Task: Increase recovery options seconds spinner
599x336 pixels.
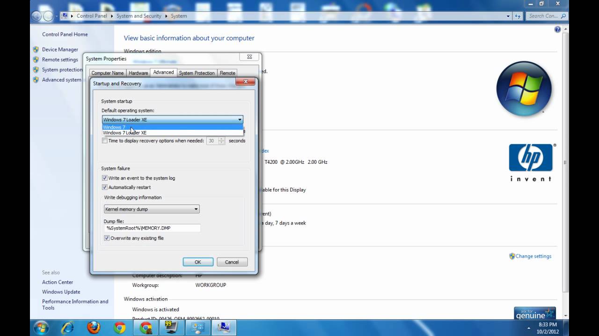Action: [x=221, y=139]
